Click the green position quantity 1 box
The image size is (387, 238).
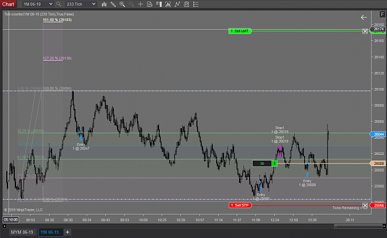pyautogui.click(x=274, y=164)
